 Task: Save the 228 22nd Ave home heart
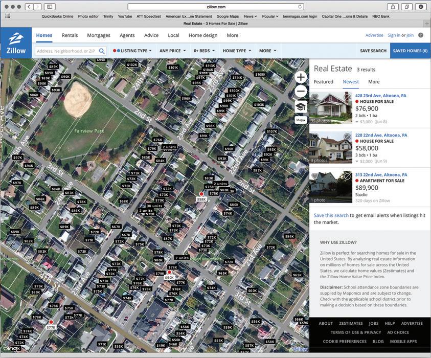315,137
